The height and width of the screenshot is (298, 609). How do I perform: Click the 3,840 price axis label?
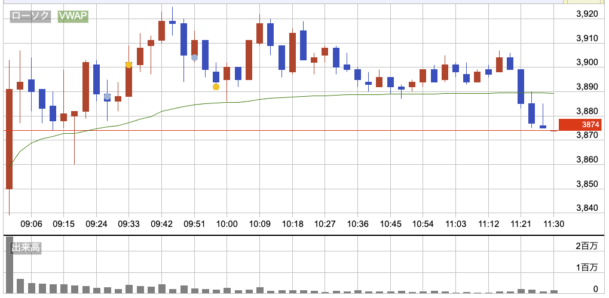(x=586, y=208)
